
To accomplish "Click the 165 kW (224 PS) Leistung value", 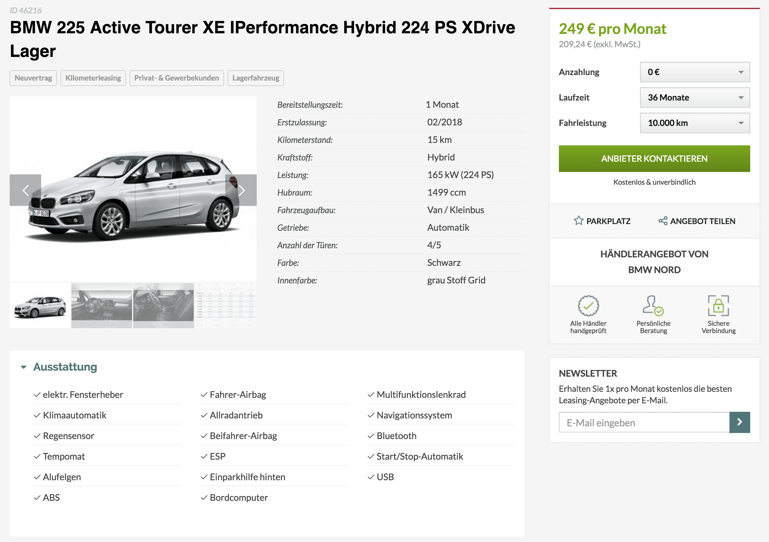I will pyautogui.click(x=460, y=175).
